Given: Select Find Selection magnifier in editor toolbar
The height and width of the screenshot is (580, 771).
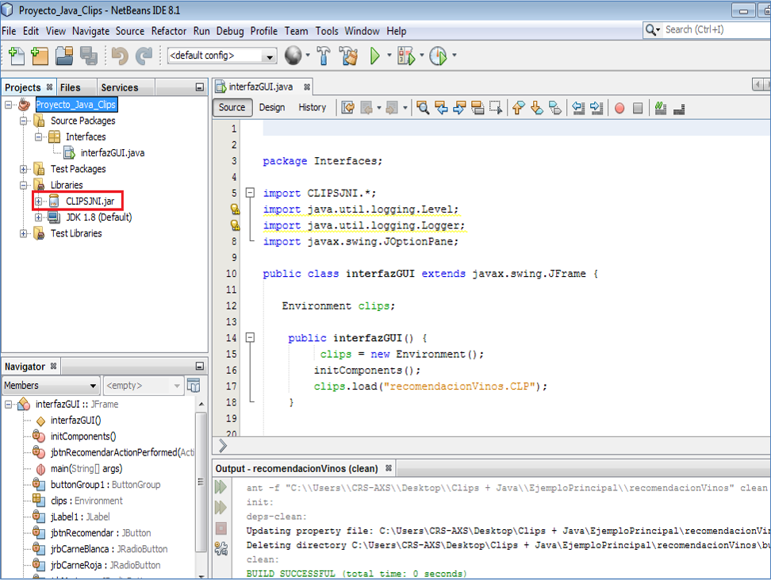Looking at the screenshot, I should [x=424, y=107].
